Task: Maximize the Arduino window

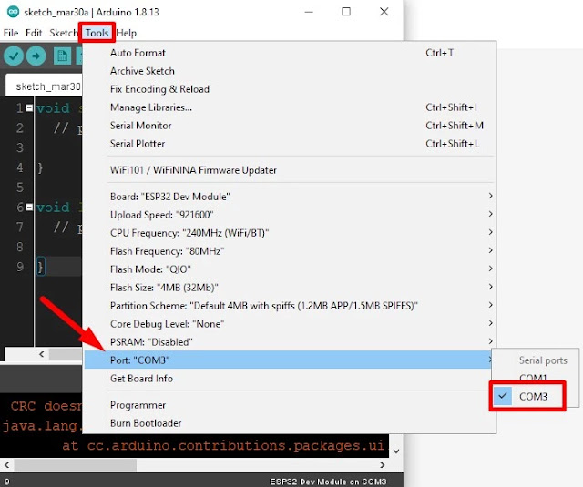Action: pos(346,12)
